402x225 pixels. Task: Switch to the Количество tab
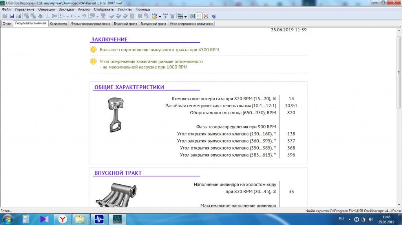point(58,23)
